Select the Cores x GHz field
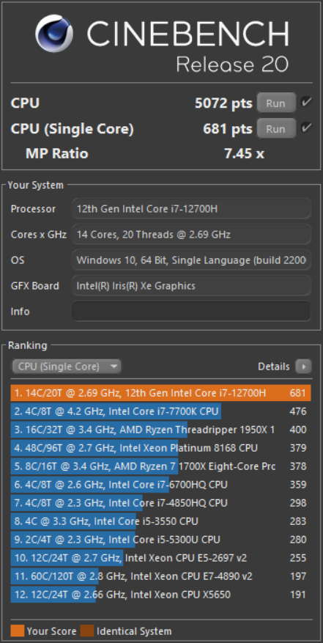The width and height of the screenshot is (323, 643). point(191,235)
